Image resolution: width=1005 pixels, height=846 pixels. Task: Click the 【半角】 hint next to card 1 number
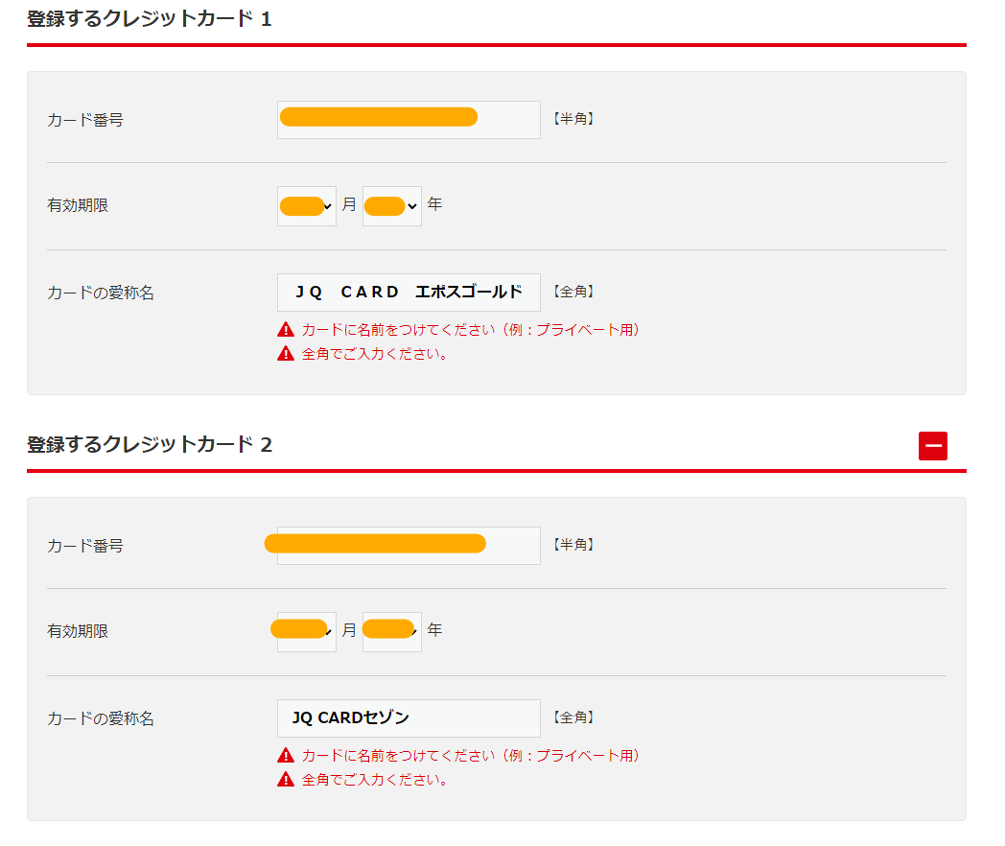[573, 119]
